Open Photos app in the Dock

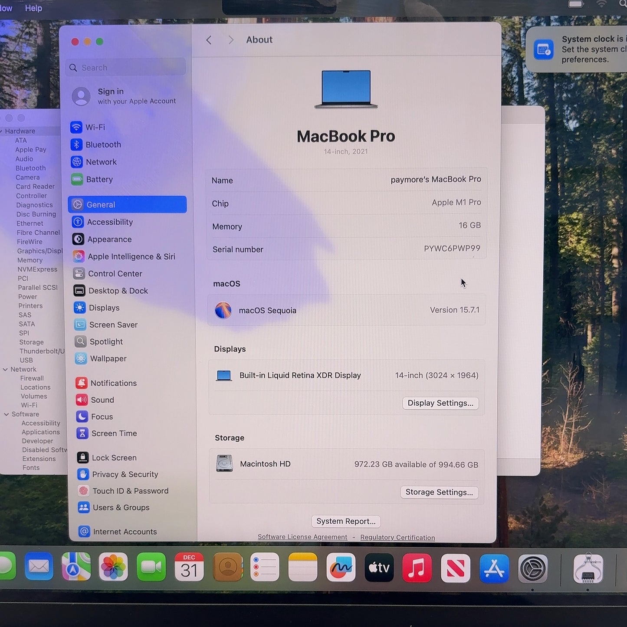113,567
